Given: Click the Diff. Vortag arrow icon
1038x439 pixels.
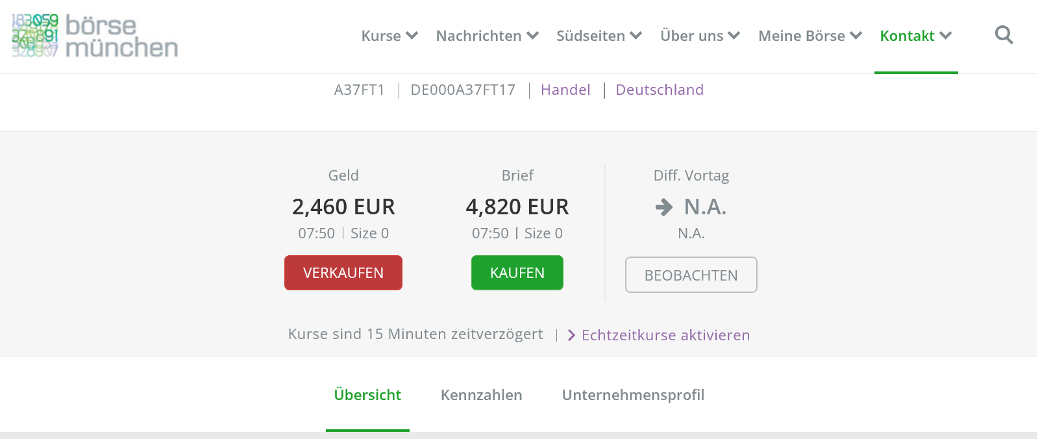Looking at the screenshot, I should pyautogui.click(x=663, y=207).
